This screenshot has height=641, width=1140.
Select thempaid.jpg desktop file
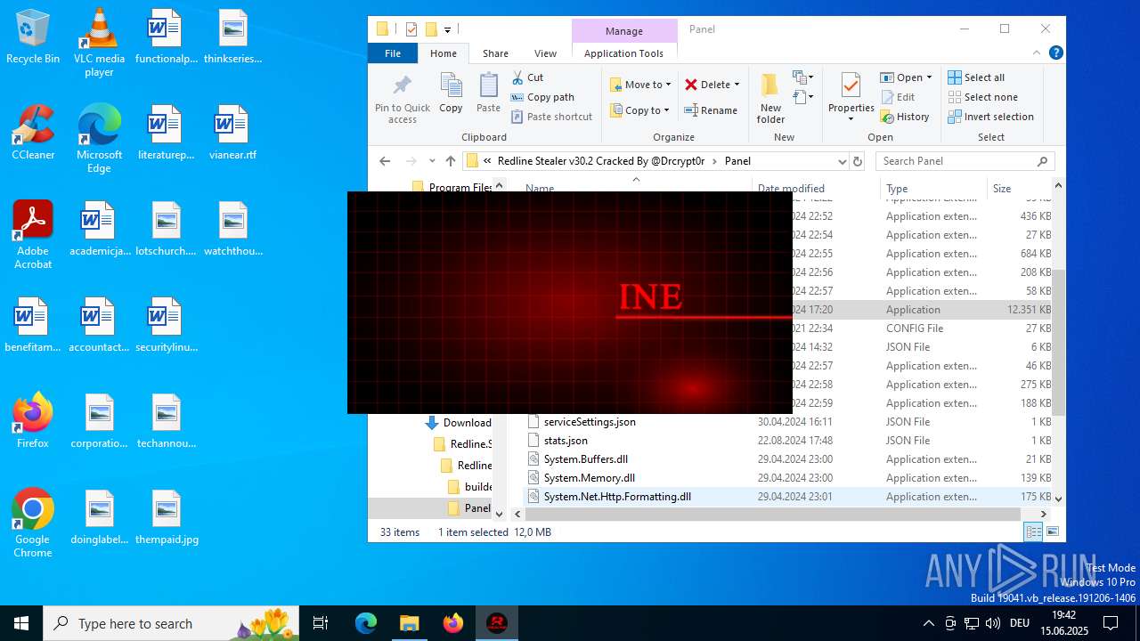(167, 517)
